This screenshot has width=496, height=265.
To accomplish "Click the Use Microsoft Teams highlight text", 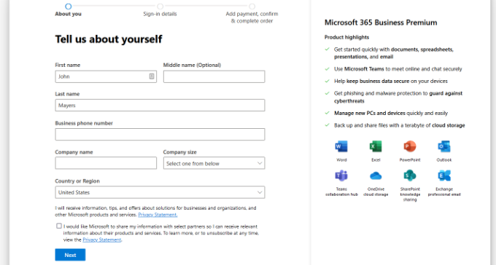I will [398, 69].
